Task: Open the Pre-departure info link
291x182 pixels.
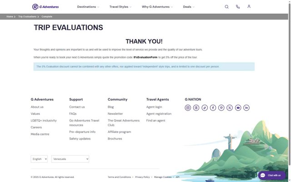Action: click(82, 132)
